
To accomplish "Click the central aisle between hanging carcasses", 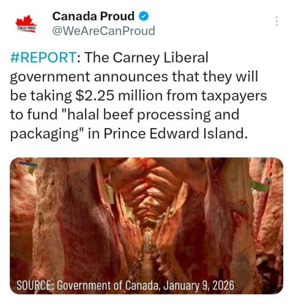I will click(147, 251).
